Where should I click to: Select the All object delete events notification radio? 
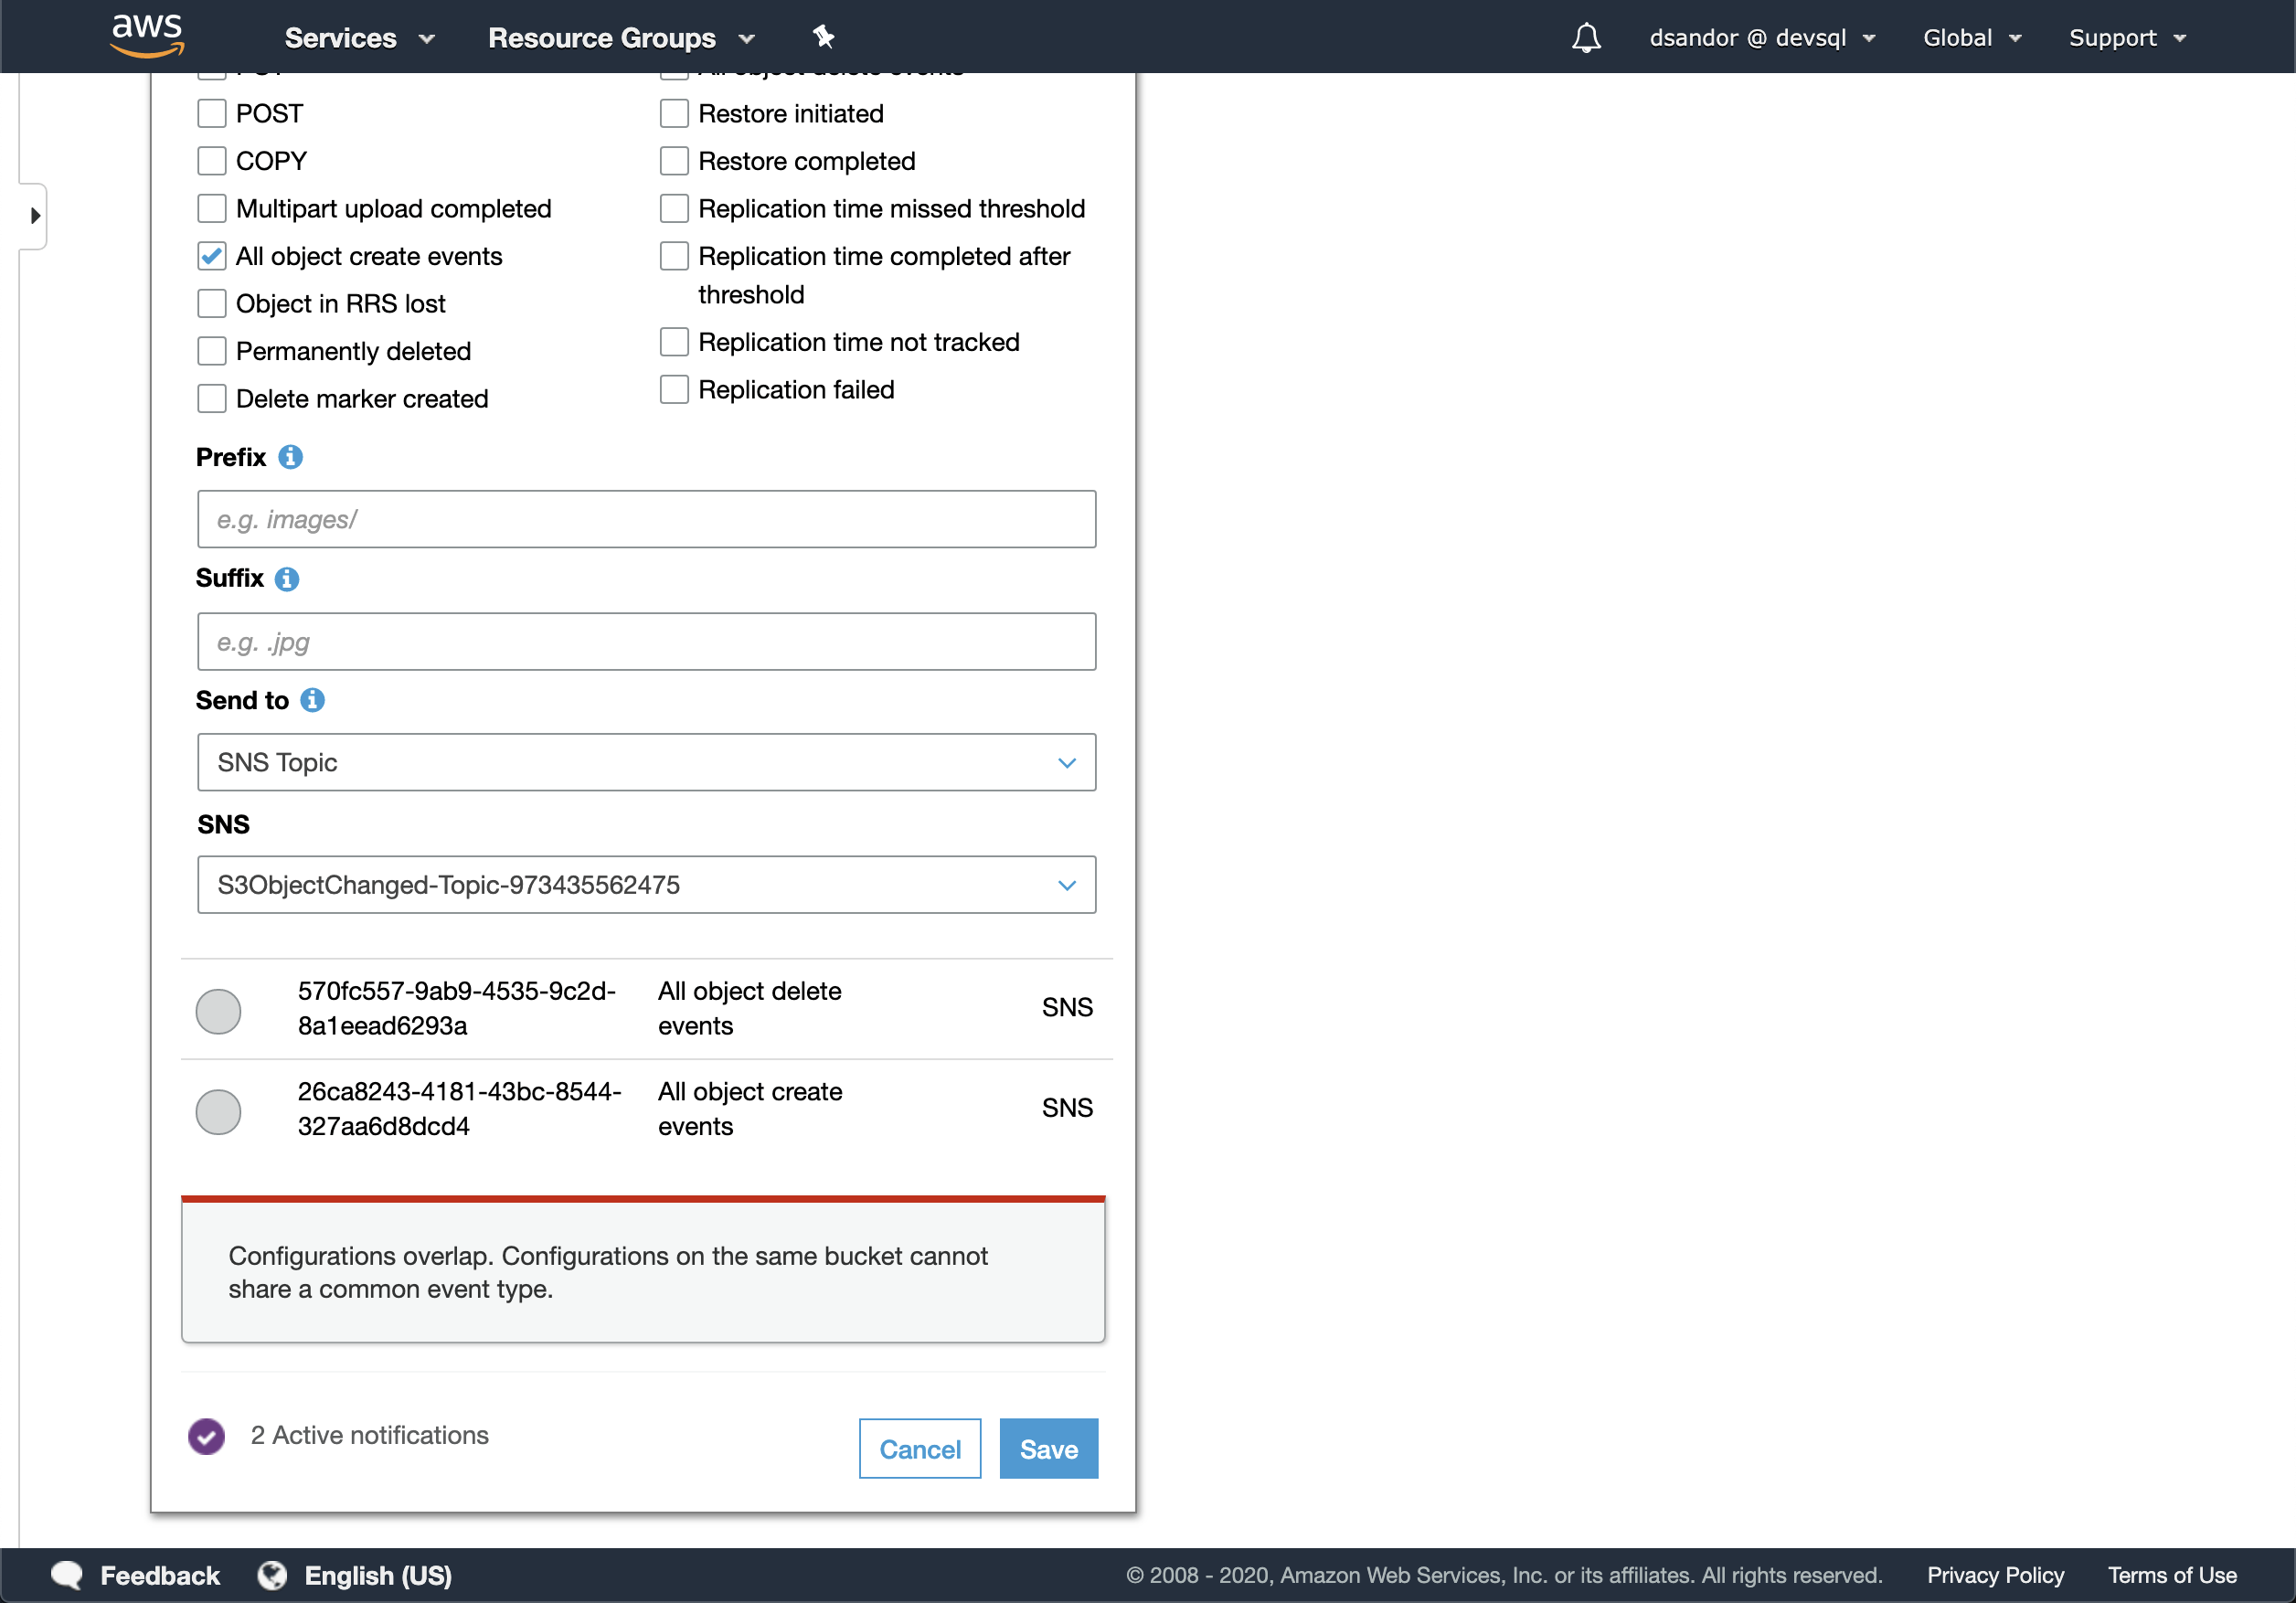click(218, 1010)
